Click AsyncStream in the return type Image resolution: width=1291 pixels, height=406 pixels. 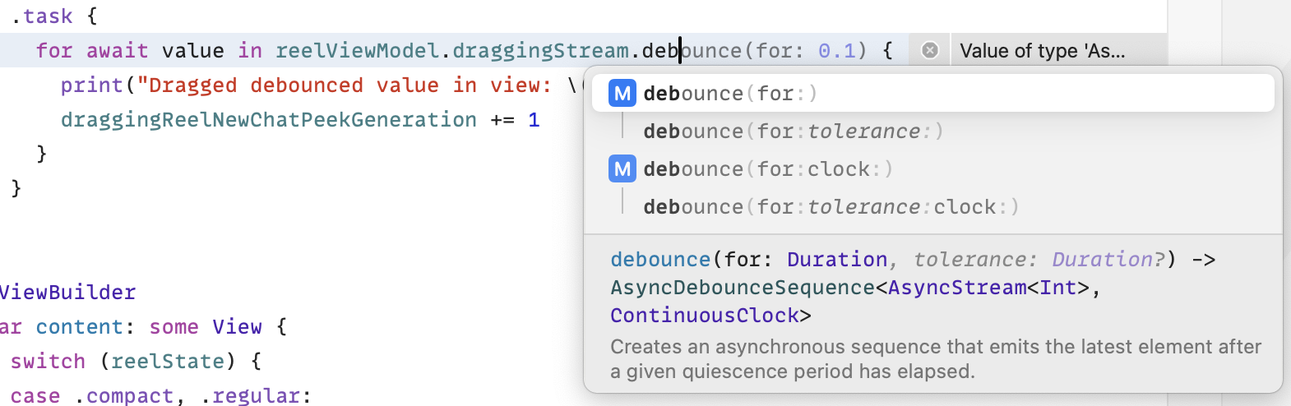click(957, 288)
